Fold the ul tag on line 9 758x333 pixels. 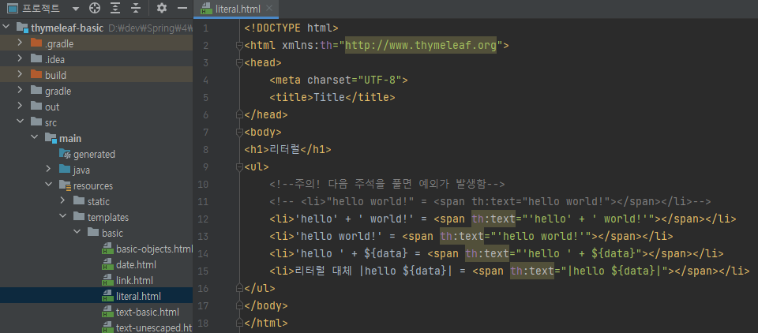tap(238, 167)
